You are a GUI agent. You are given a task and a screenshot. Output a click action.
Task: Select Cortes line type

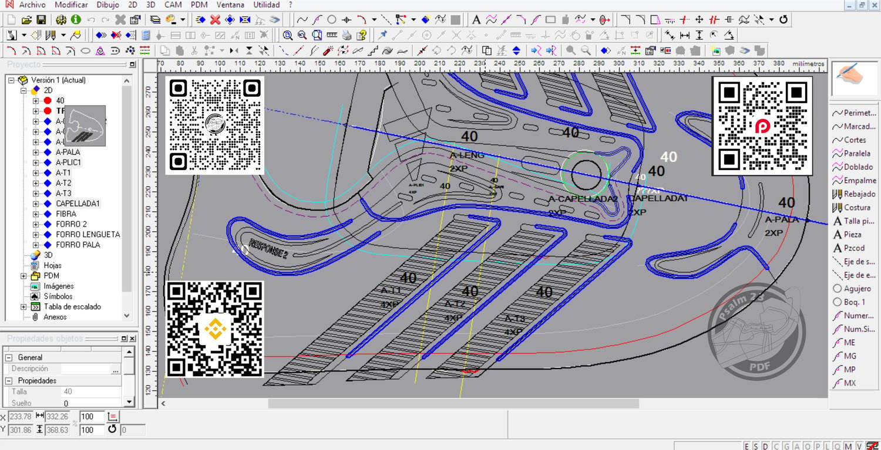pos(850,140)
